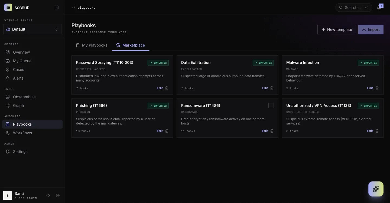Click the Import button
The image size is (390, 203).
tap(371, 30)
